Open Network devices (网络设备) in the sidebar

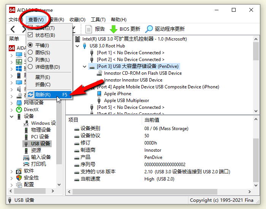click(x=33, y=102)
